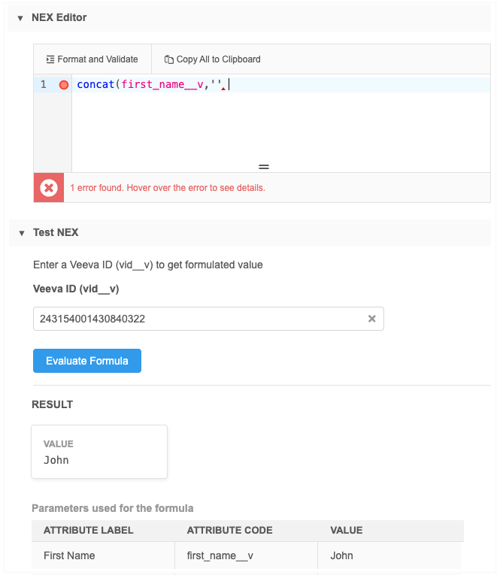Click the concat formula code line
This screenshot has width=500, height=575.
pos(149,85)
